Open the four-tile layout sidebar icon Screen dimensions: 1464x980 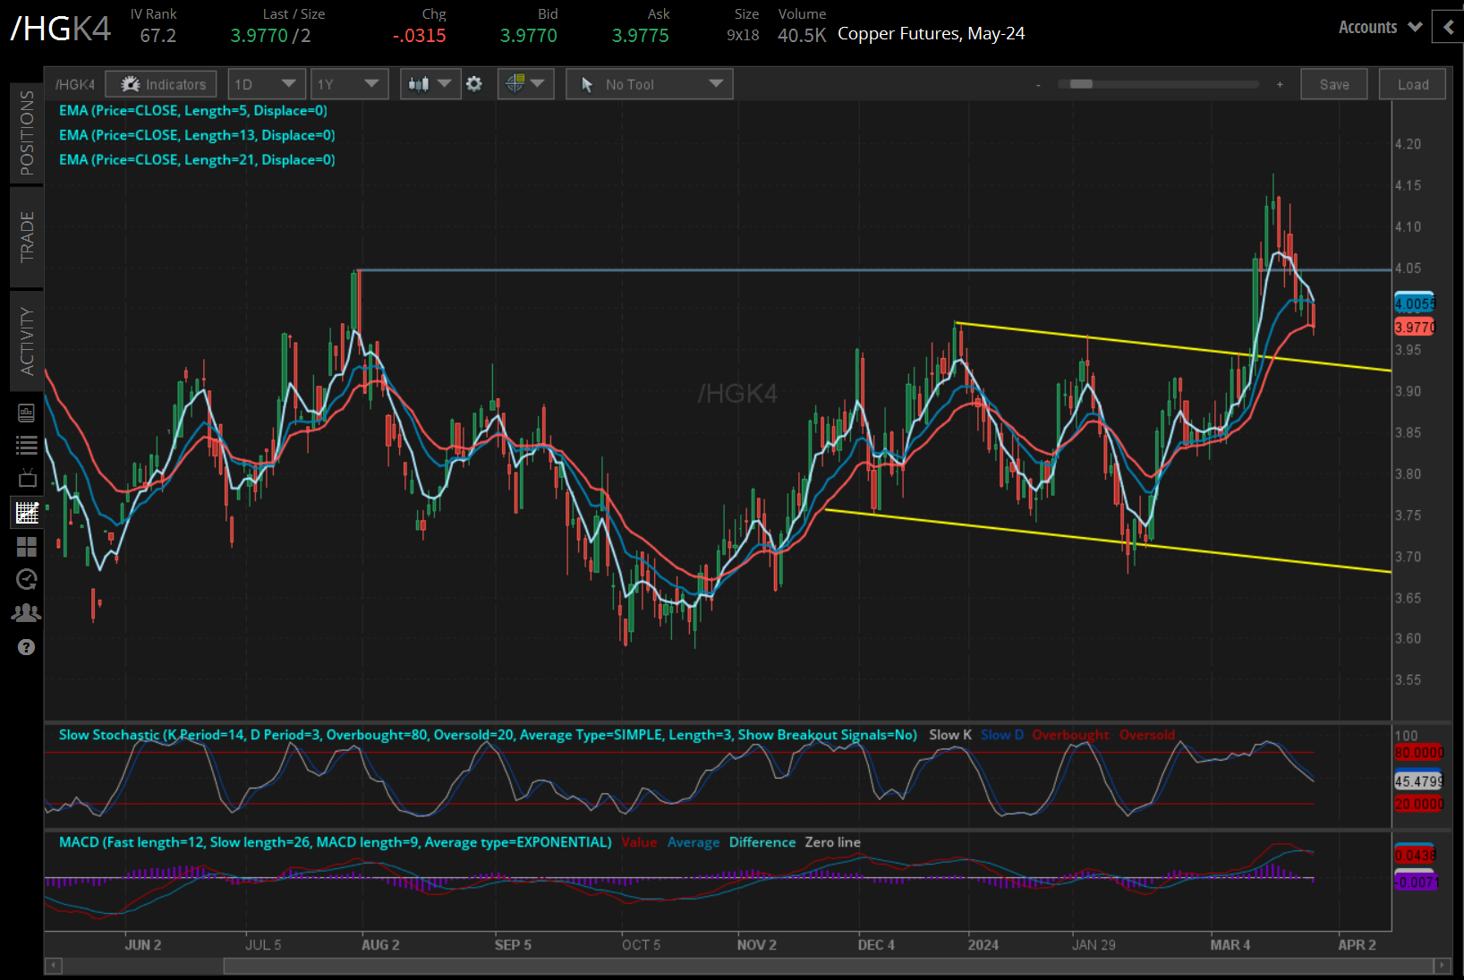tap(27, 546)
